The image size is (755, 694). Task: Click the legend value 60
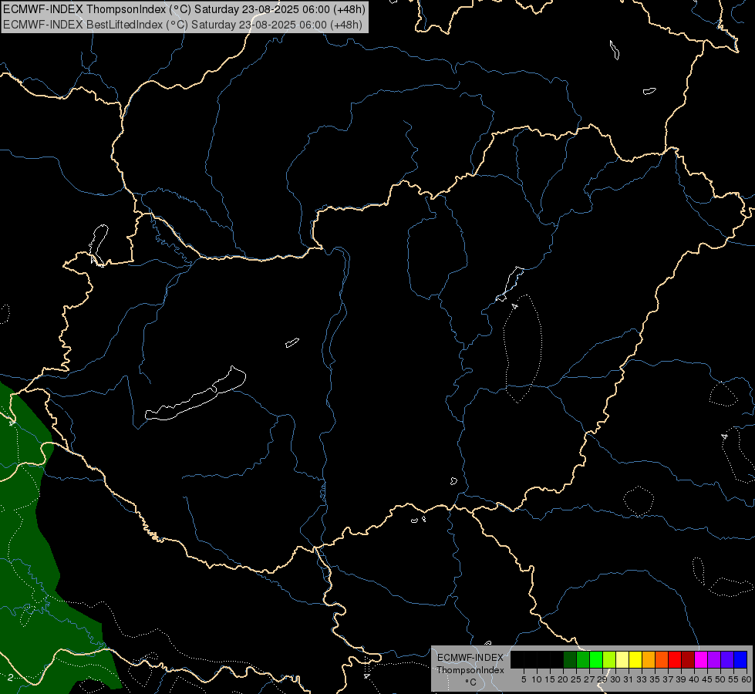click(747, 679)
